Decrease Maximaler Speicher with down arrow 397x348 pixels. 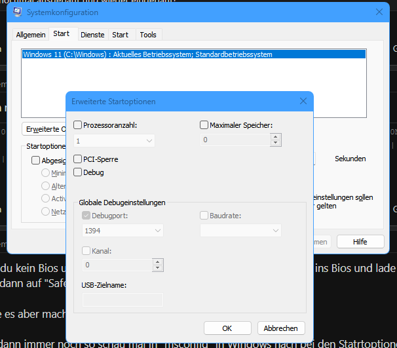click(x=275, y=143)
